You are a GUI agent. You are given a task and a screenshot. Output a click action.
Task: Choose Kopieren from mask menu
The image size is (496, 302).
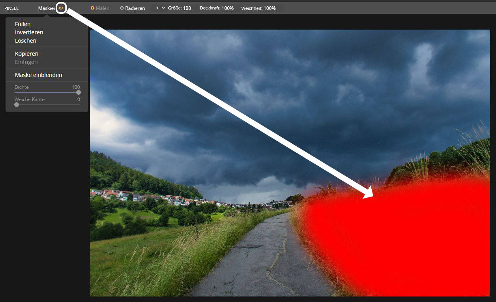[26, 54]
